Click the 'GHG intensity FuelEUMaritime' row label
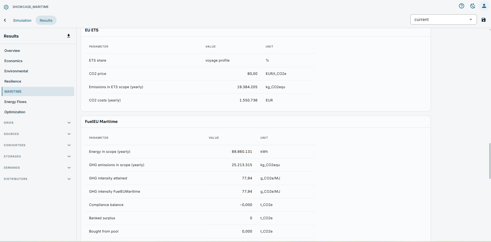Viewport: 491px width, 242px height. (114, 191)
